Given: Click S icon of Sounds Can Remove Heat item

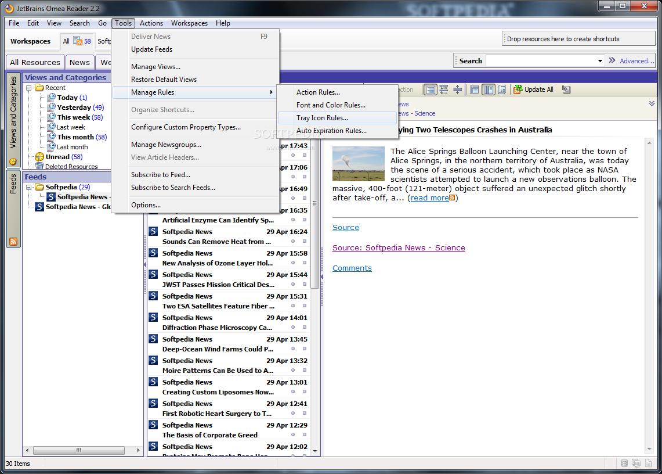Looking at the screenshot, I should tap(153, 231).
